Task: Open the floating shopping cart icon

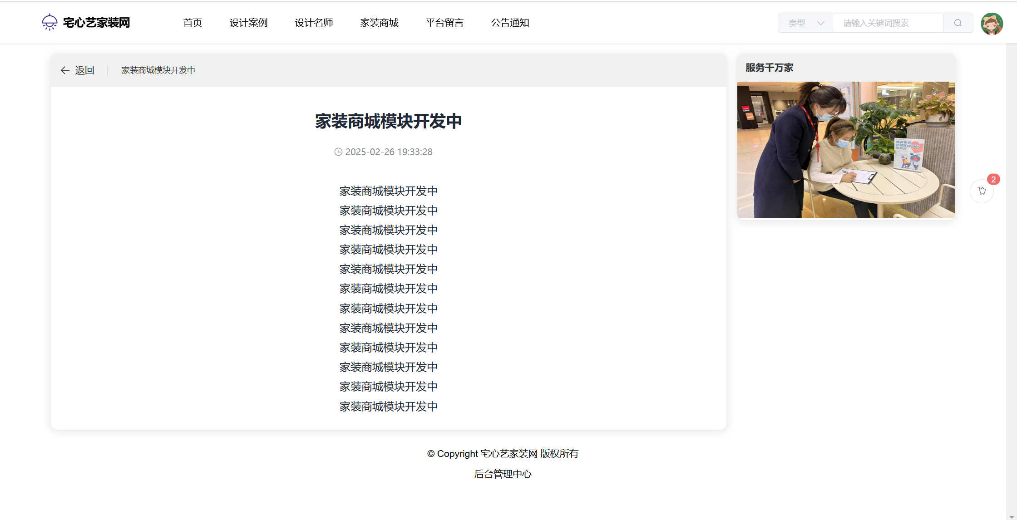Action: pyautogui.click(x=982, y=191)
